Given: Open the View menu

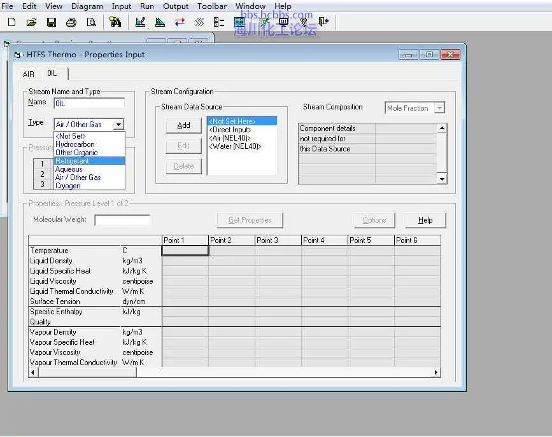Looking at the screenshot, I should [x=53, y=6].
